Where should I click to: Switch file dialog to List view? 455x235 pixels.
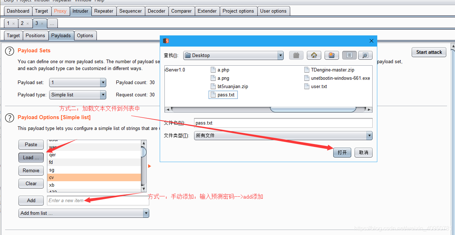(x=349, y=55)
